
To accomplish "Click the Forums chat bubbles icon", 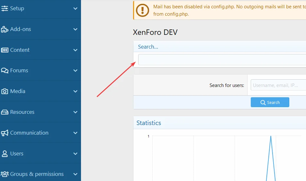I will coord(4,71).
